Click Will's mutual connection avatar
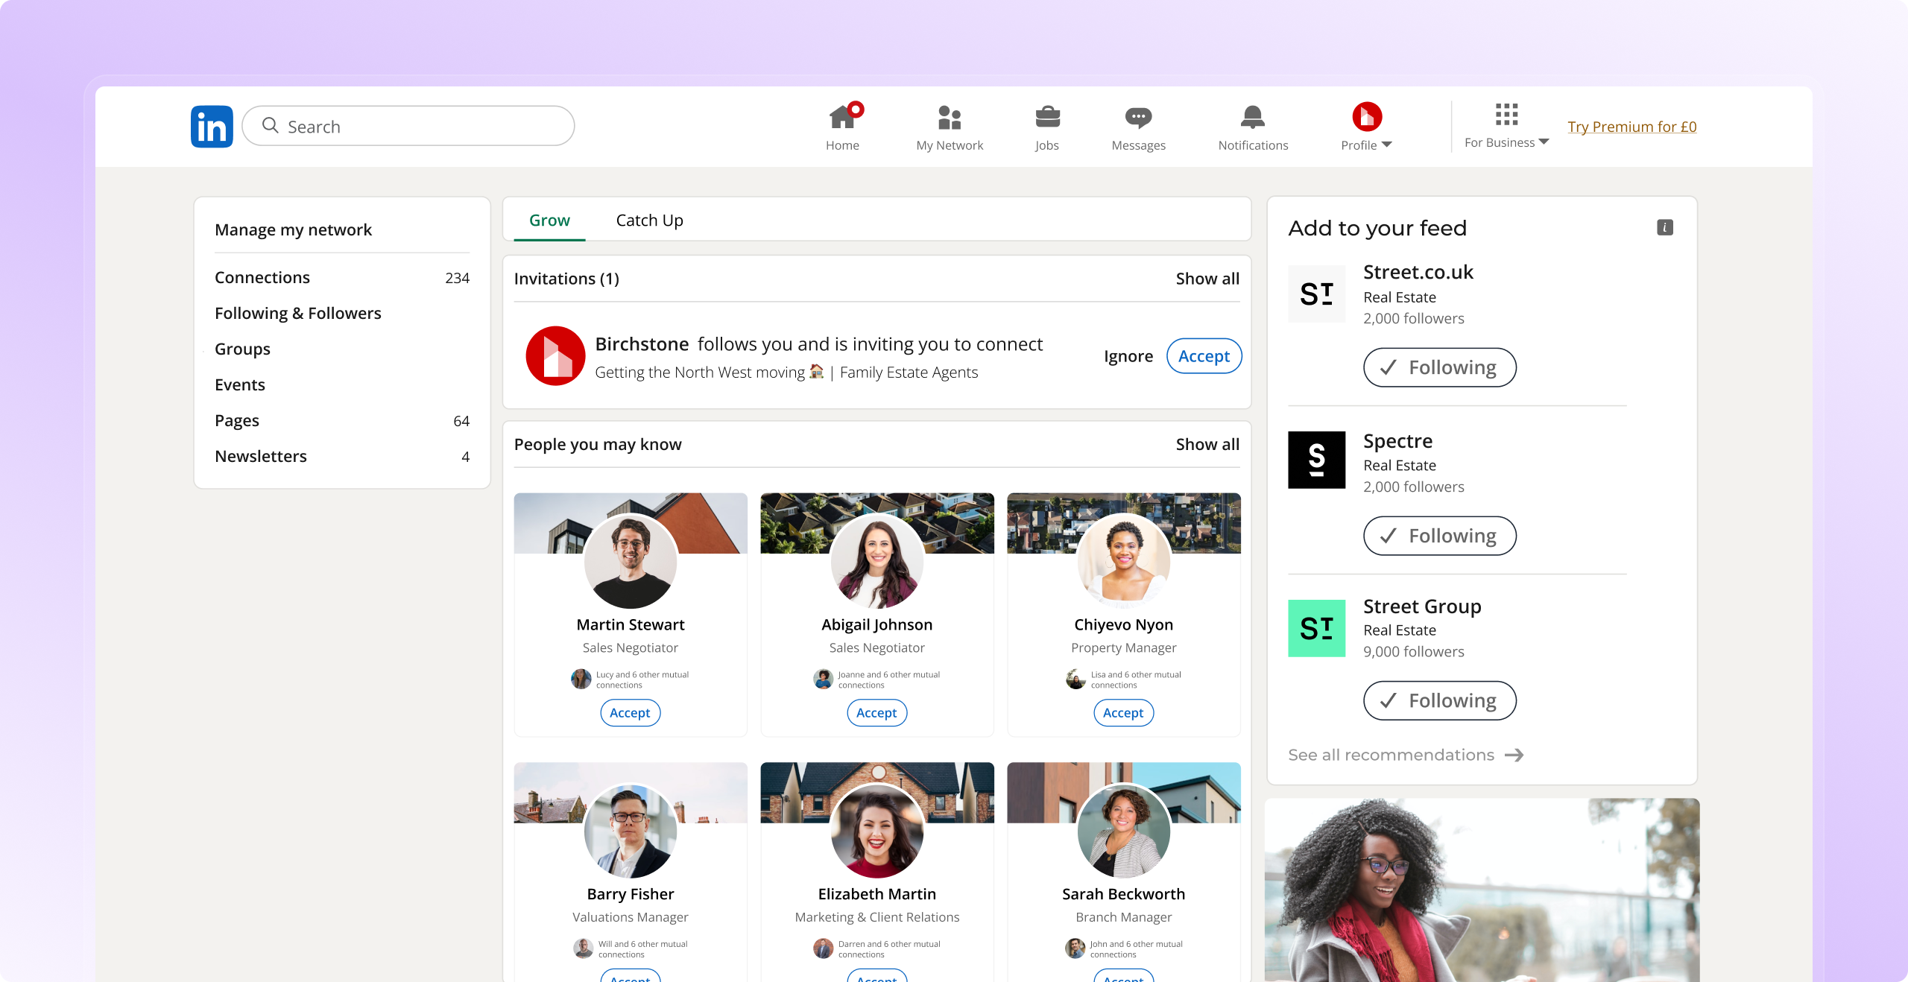1908x982 pixels. 584,948
